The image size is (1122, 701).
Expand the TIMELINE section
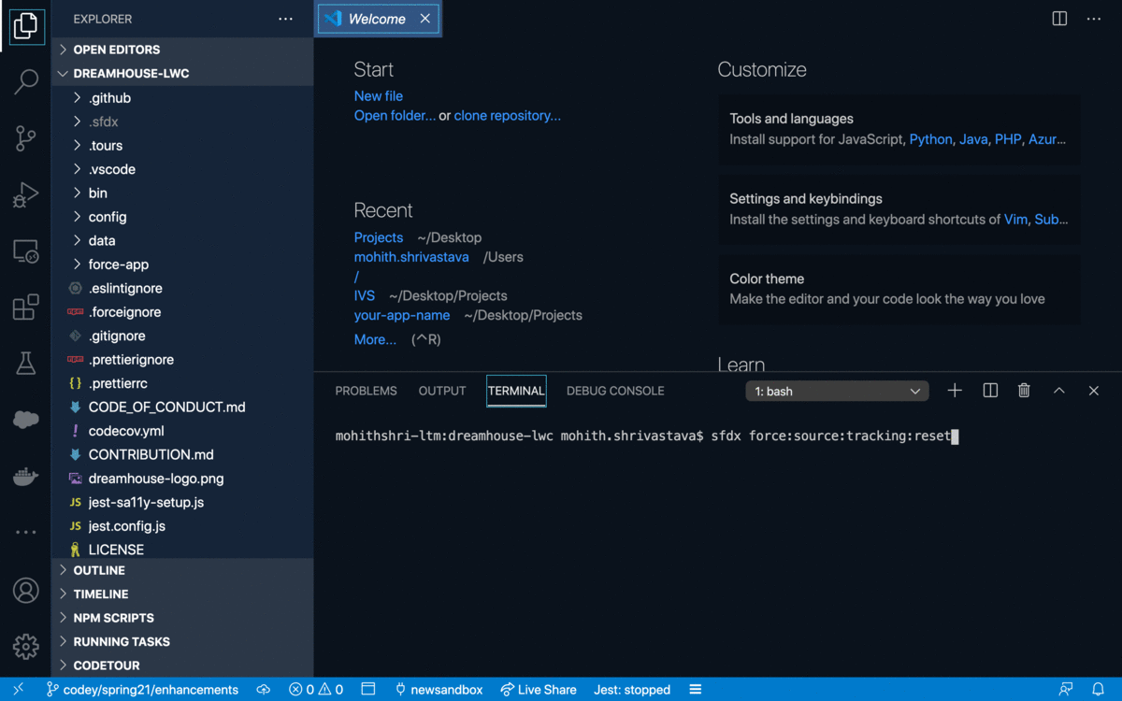pyautogui.click(x=182, y=594)
